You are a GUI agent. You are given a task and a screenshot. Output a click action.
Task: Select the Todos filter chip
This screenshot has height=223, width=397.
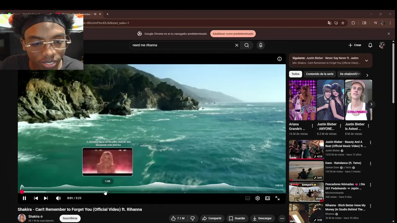(296, 74)
